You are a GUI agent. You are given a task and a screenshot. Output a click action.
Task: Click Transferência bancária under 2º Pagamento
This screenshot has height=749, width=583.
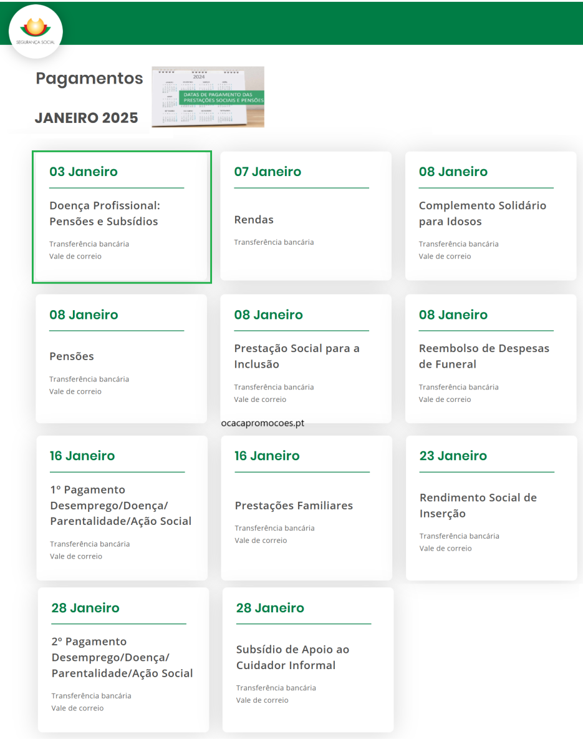[x=91, y=696]
